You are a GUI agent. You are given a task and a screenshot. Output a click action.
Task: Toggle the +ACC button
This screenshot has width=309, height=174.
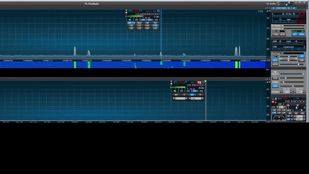[x=301, y=57]
